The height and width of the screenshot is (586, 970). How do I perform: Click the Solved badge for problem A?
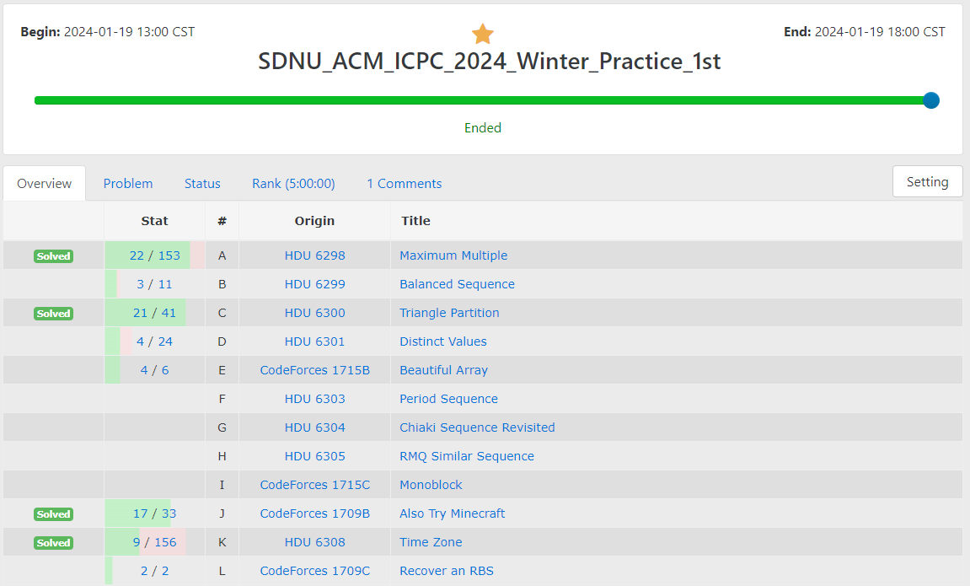click(x=53, y=255)
